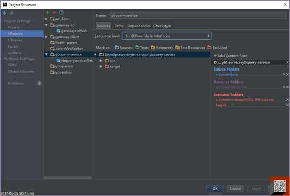Edit properties of src\main\java source folder
Viewport: 290px width, 196px height.
point(284,74)
